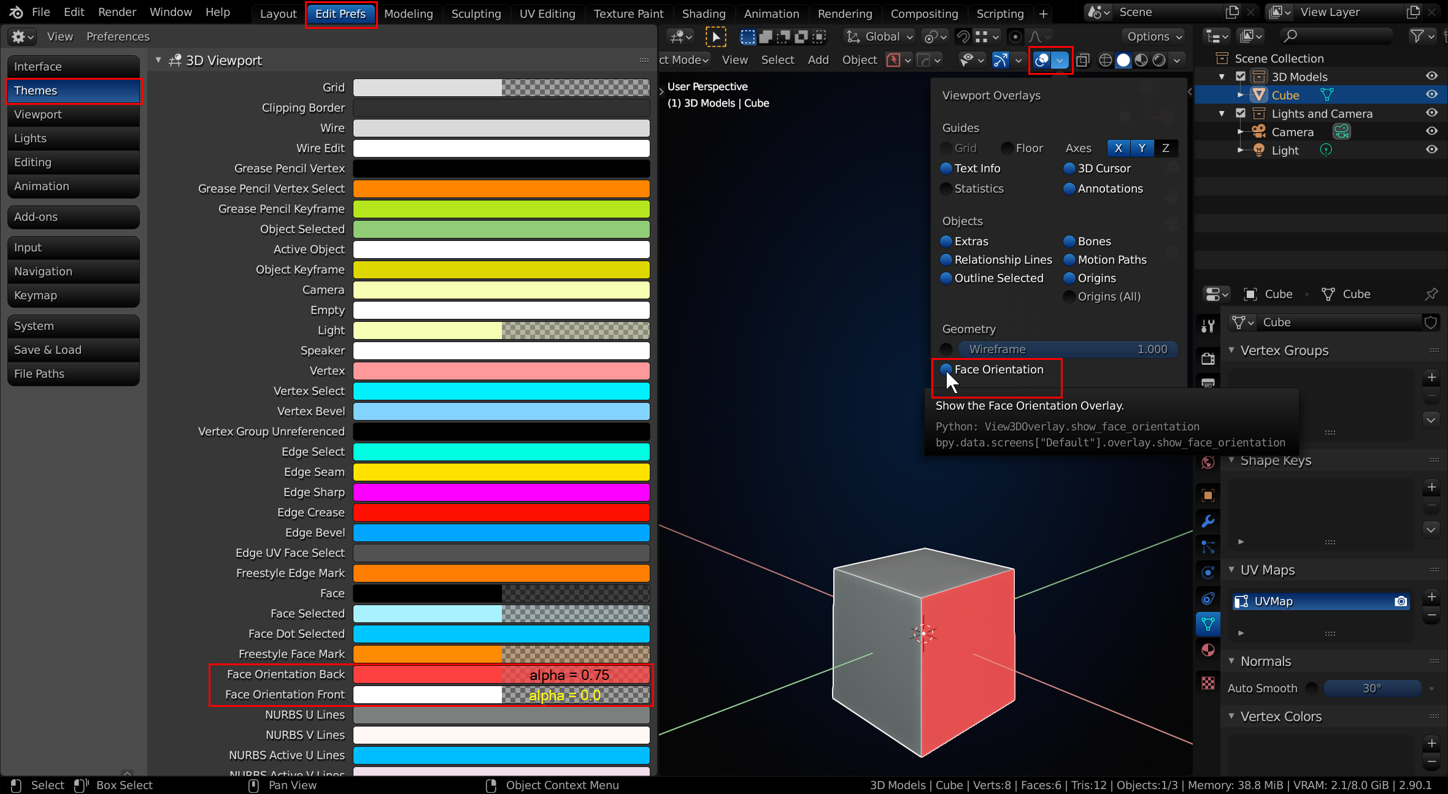The width and height of the screenshot is (1448, 794).
Task: Open the modifier wrench properties tab
Action: (x=1207, y=521)
